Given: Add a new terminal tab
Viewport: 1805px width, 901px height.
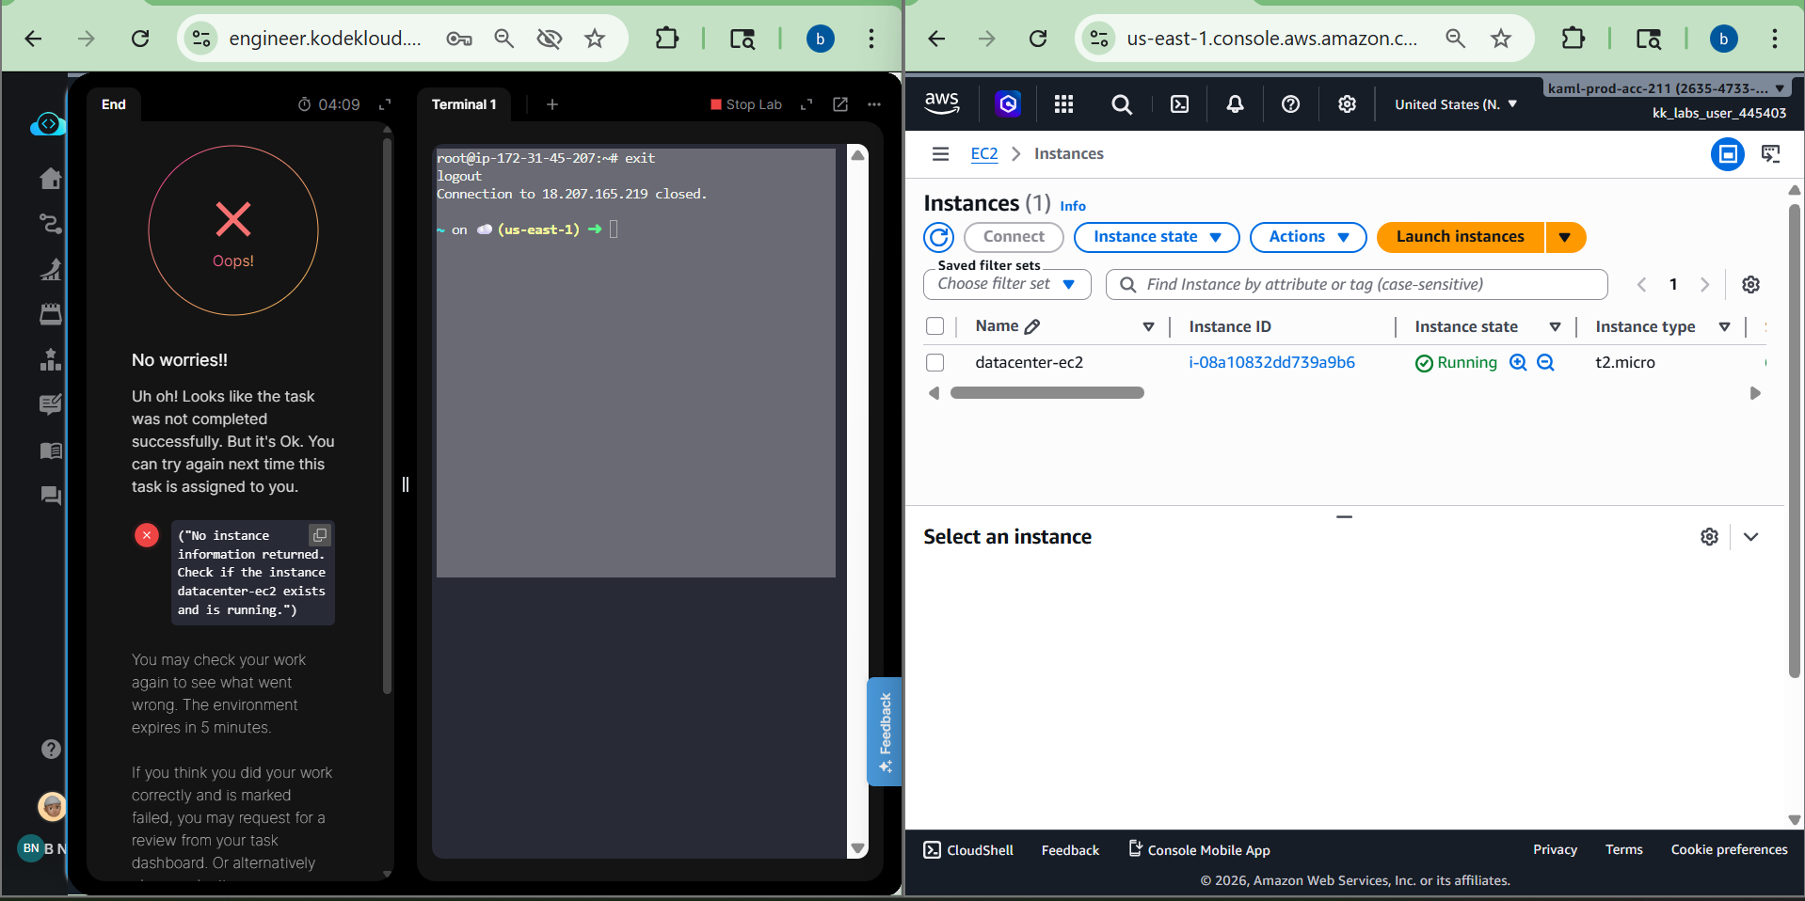Looking at the screenshot, I should point(552,104).
